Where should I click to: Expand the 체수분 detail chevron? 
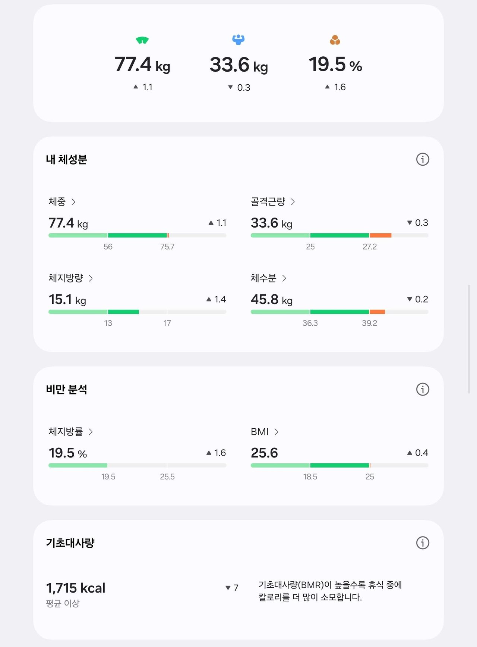[284, 278]
